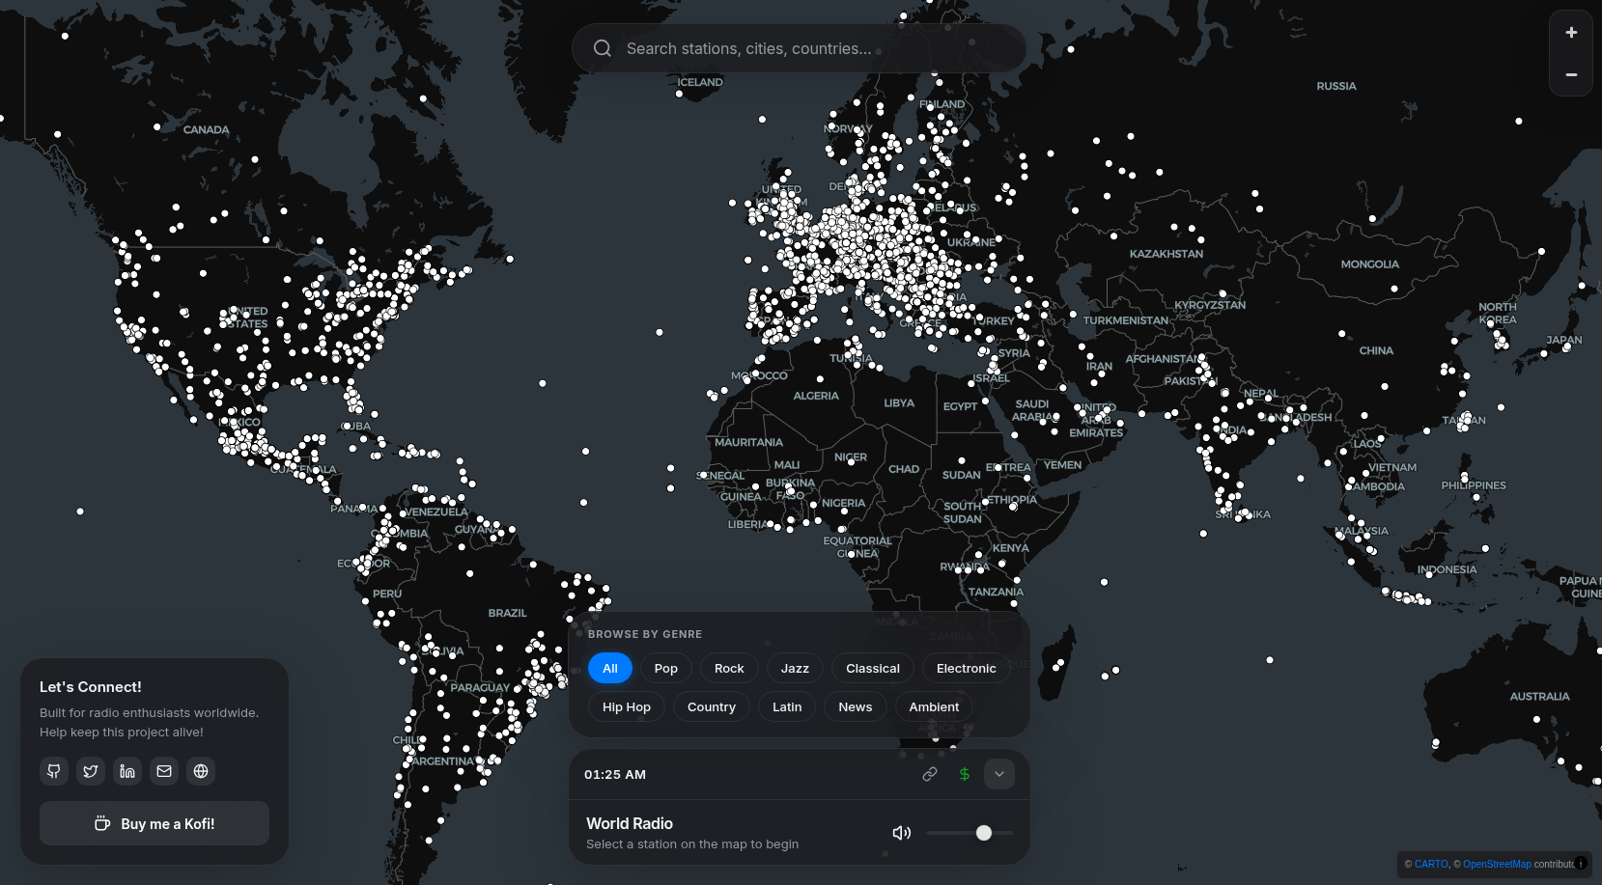Image resolution: width=1602 pixels, height=885 pixels.
Task: Select the Hip Hop genre
Action: pyautogui.click(x=626, y=706)
